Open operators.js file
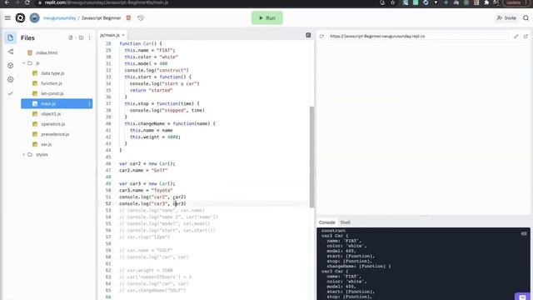The height and width of the screenshot is (300, 533). pyautogui.click(x=52, y=124)
